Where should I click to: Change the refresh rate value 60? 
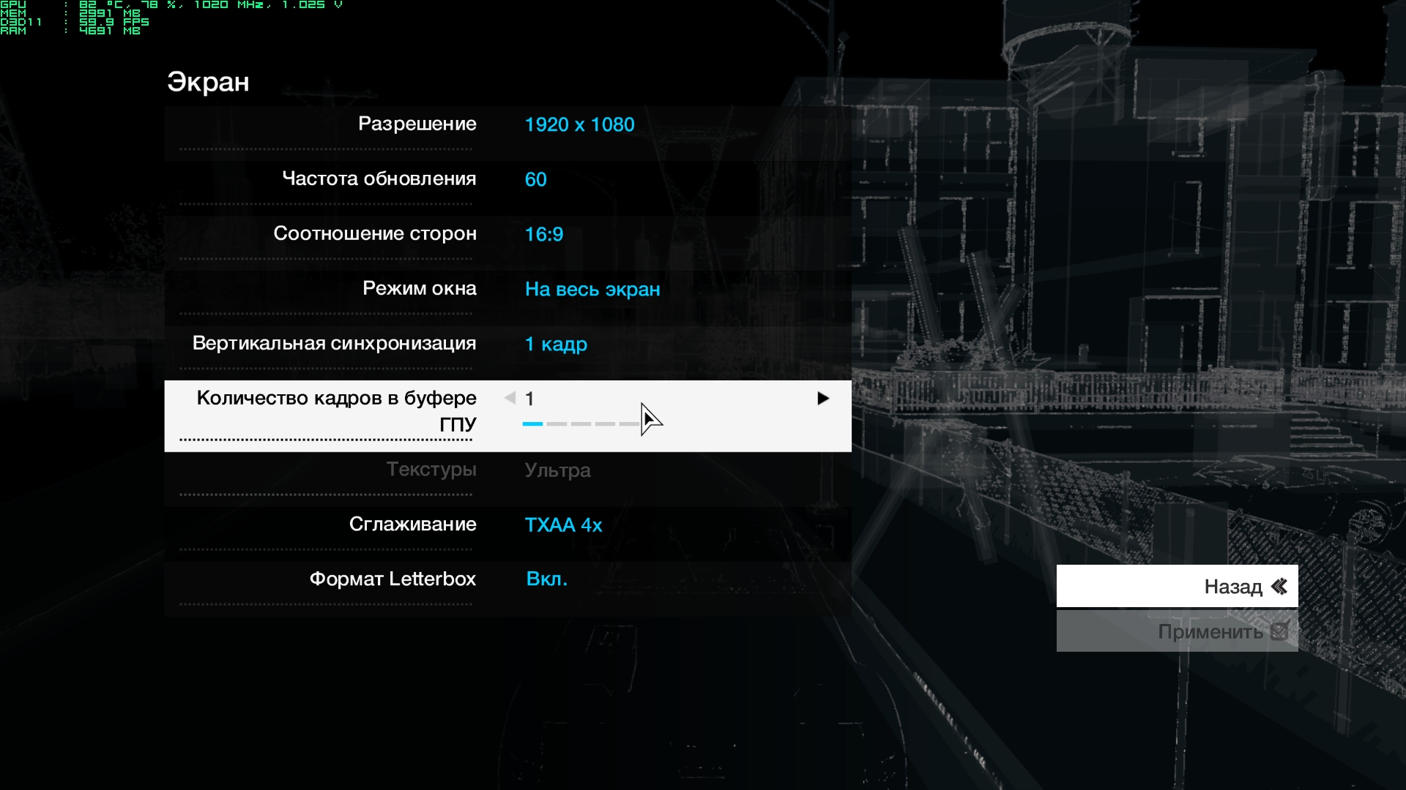click(x=535, y=180)
